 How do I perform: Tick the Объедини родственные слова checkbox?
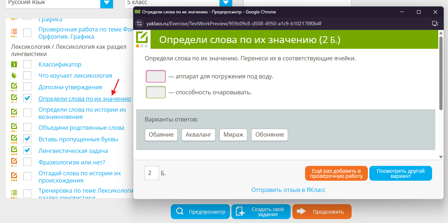pos(27,127)
